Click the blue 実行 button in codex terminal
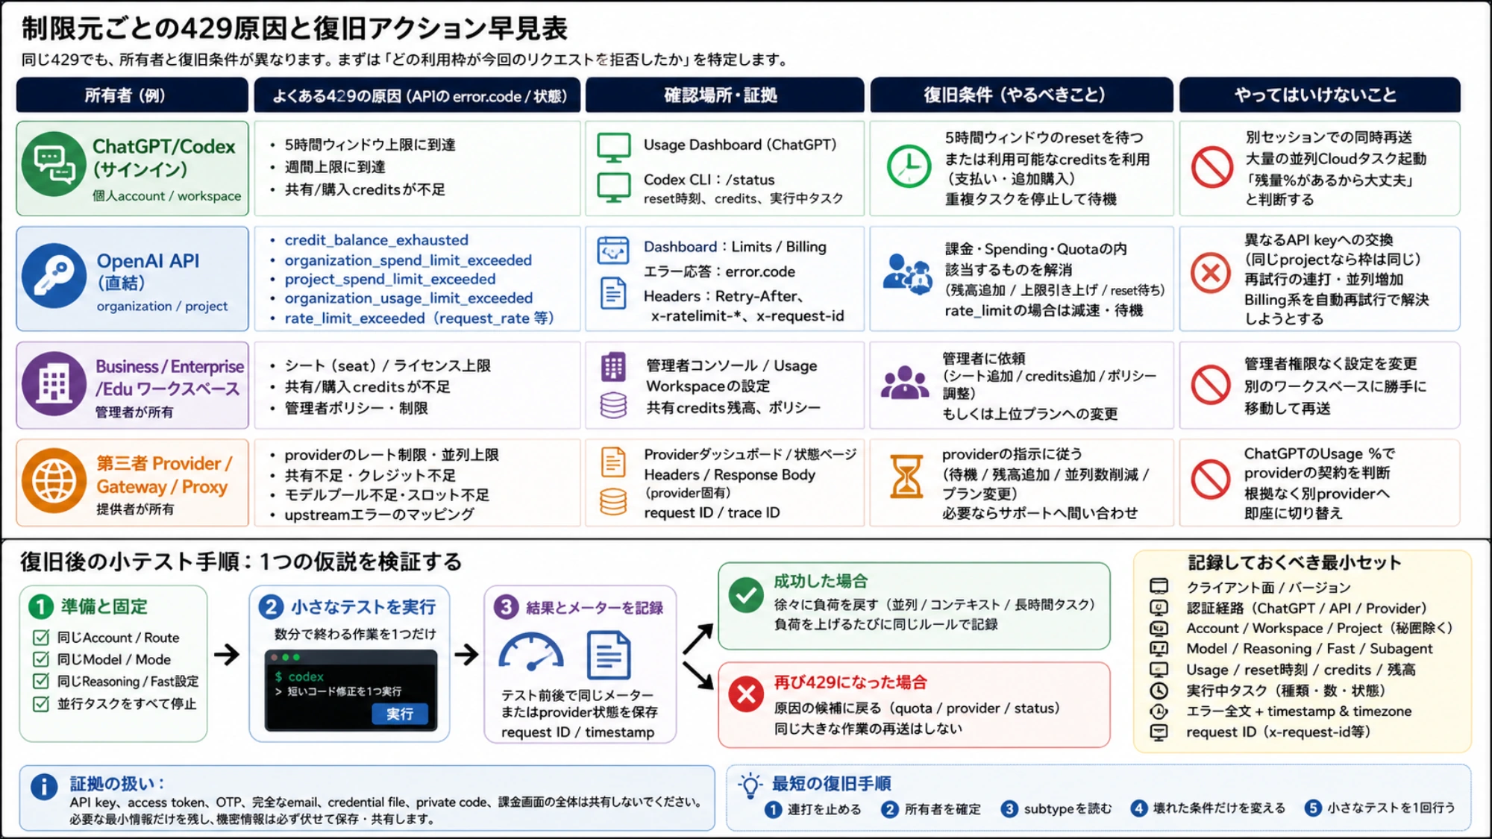This screenshot has width=1492, height=839. [400, 714]
